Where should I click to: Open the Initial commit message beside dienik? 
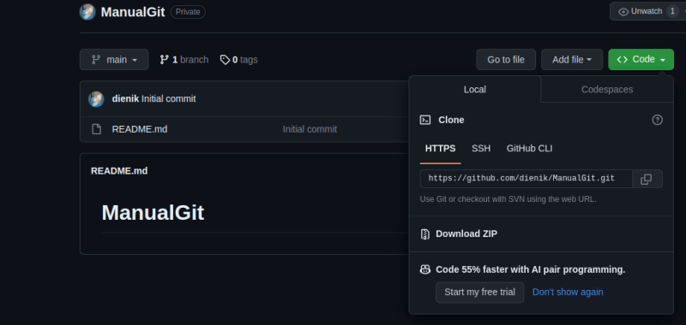pos(168,99)
